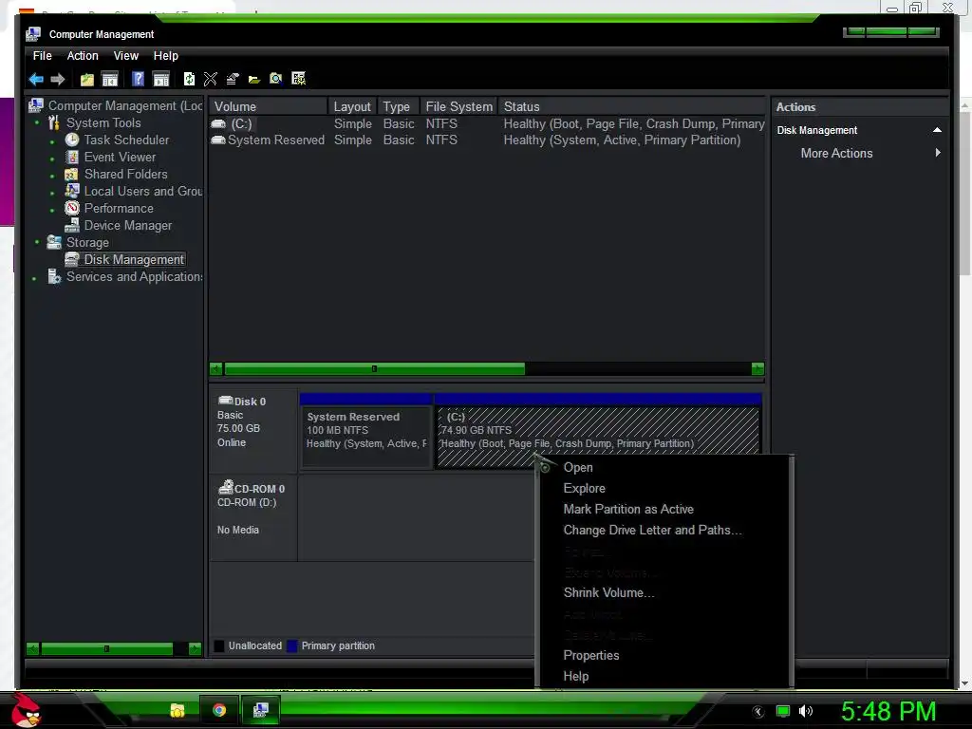Click the blue Back arrow in toolbar
972x729 pixels.
pyautogui.click(x=36, y=79)
